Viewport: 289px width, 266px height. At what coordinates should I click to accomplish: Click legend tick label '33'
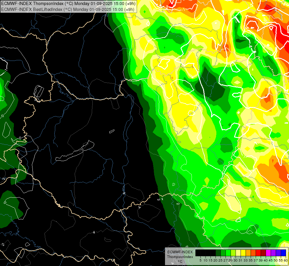tap(246, 260)
